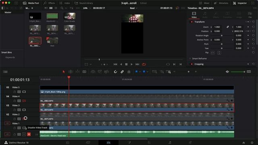Switch to the File inspector tab
This screenshot has width=258, height=145.
(x=250, y=15)
